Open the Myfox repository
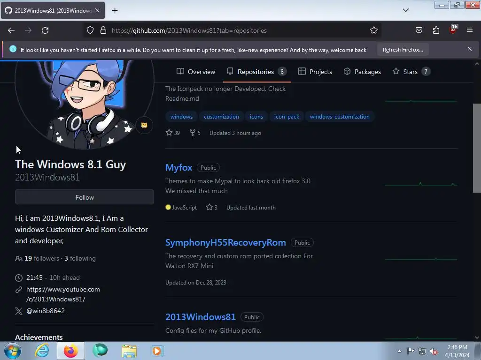The image size is (481, 360). tap(178, 167)
